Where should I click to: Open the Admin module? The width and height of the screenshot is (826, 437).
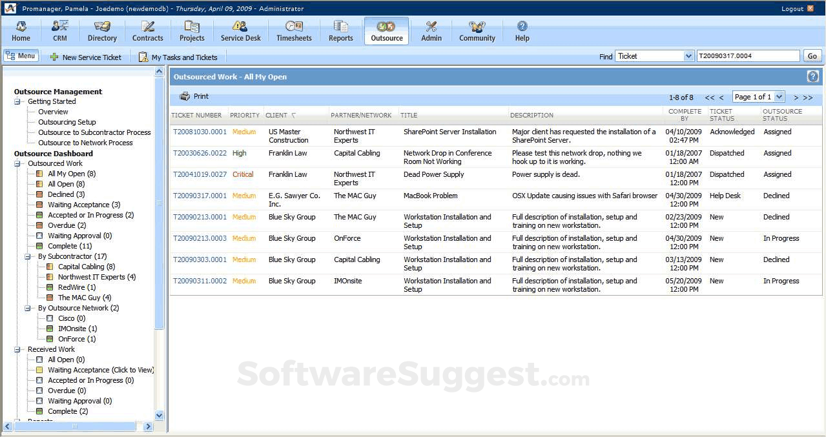[431, 30]
